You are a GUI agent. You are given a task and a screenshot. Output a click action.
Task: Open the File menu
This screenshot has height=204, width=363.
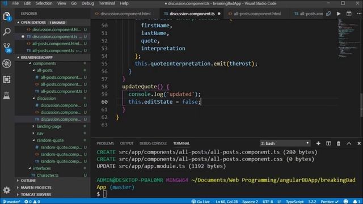click(x=15, y=3)
